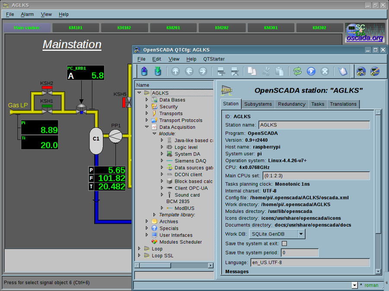Click the Station name input field
This screenshot has height=291, width=389.
(x=314, y=125)
